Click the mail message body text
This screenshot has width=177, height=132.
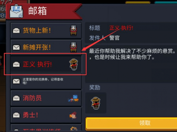click(132, 54)
